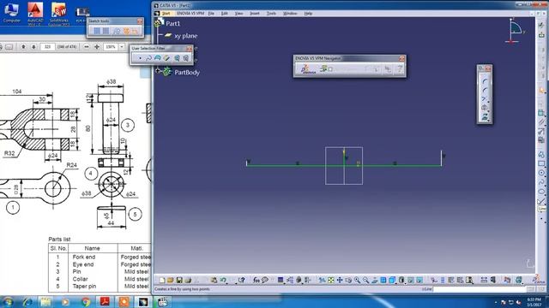This screenshot has height=308, width=549.
Task: Click the What's This help icon
Action: point(241,280)
